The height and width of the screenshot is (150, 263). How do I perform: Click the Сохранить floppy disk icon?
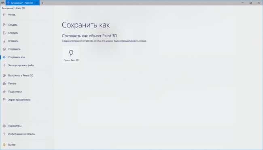coord(4,49)
